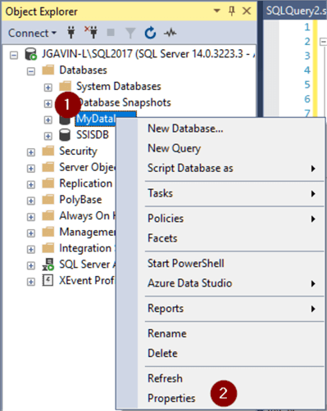Viewport: 327px width, 411px height.
Task: Select Facets in context menu
Action: tap(220, 238)
